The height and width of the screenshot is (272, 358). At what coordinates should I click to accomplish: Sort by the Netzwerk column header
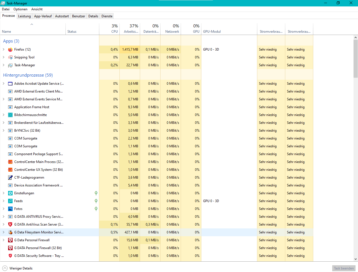(171, 29)
